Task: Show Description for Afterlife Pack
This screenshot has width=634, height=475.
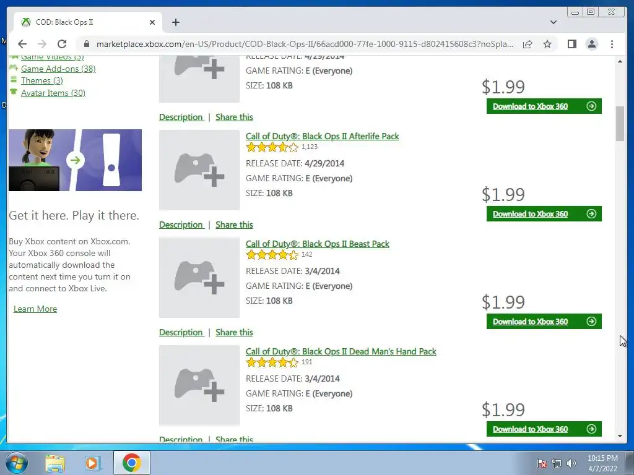Action: (x=181, y=225)
